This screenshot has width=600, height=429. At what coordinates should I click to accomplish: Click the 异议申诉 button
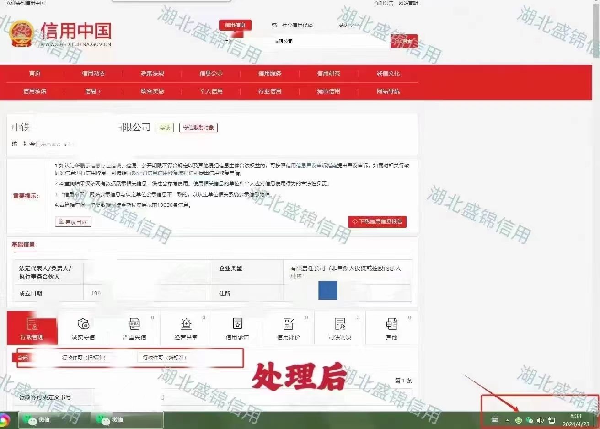tap(73, 222)
